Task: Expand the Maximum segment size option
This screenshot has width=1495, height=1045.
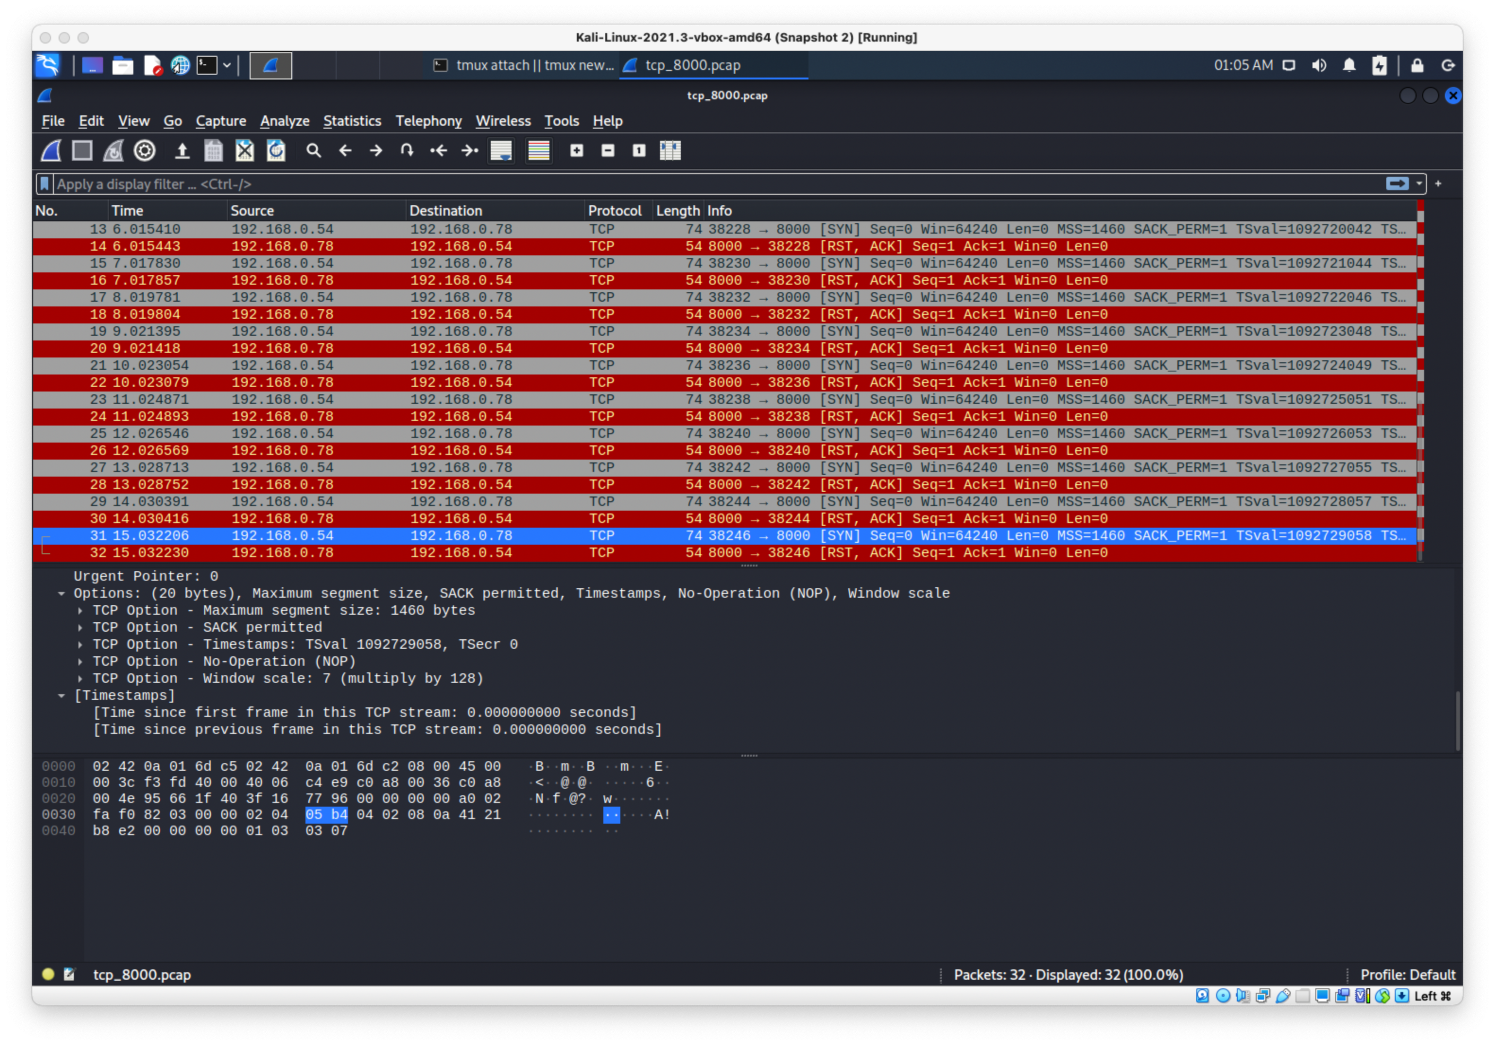Action: (x=80, y=611)
